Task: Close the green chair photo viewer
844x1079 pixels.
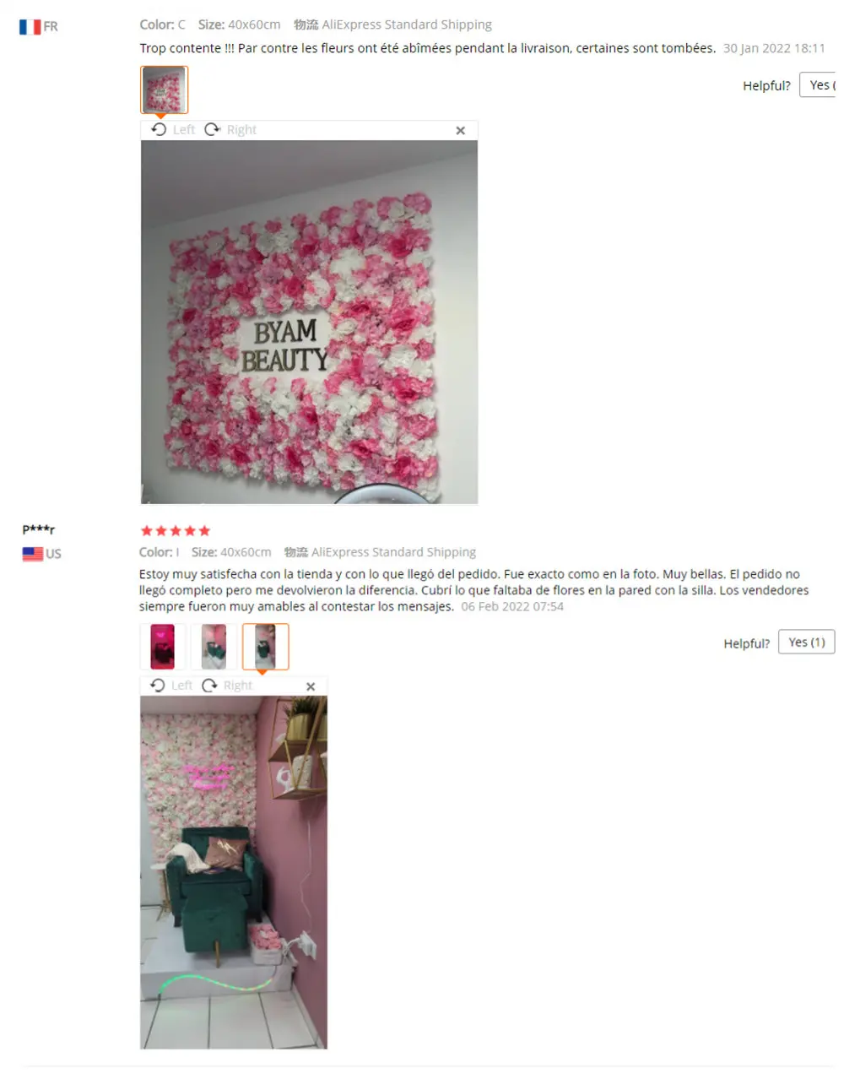Action: [311, 686]
